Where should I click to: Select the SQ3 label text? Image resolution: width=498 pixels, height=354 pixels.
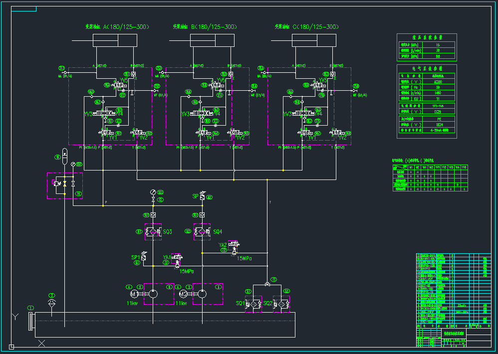click(168, 232)
